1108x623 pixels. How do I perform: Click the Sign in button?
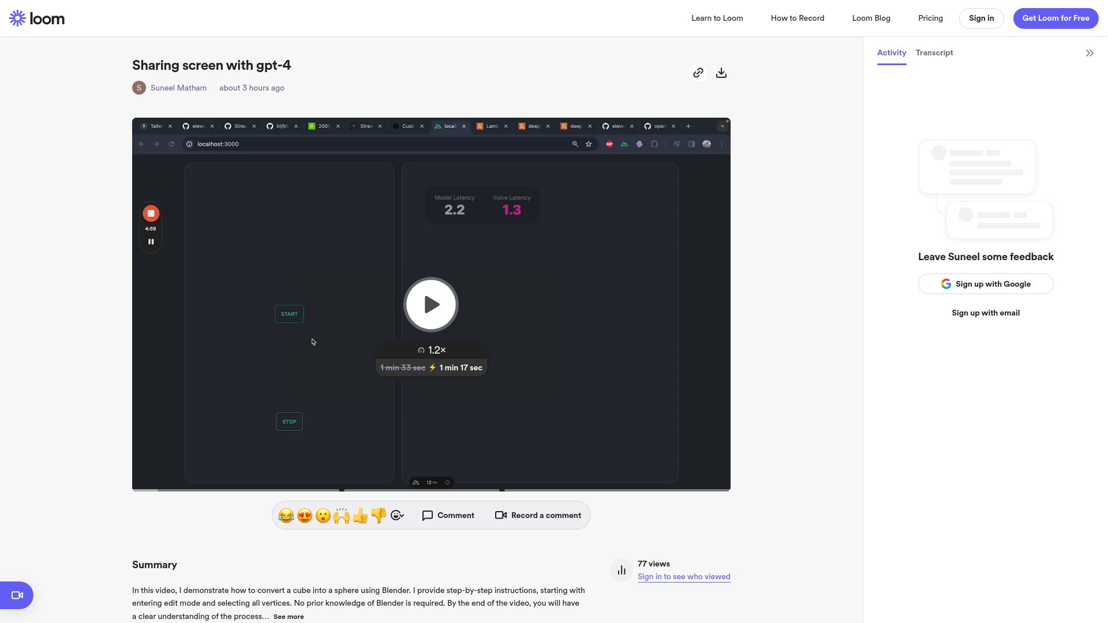(x=982, y=18)
